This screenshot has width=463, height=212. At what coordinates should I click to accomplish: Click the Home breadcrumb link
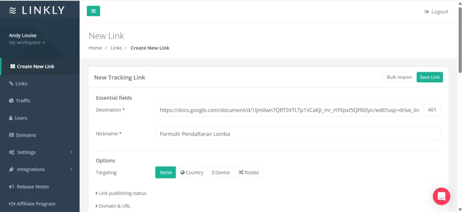95,48
